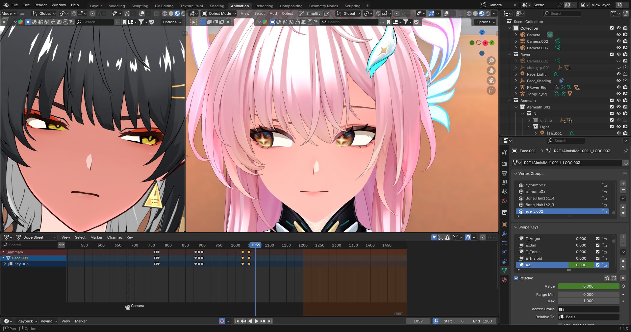This screenshot has width=631, height=332.
Task: Jump to the last frame of playback
Action: click(270, 321)
